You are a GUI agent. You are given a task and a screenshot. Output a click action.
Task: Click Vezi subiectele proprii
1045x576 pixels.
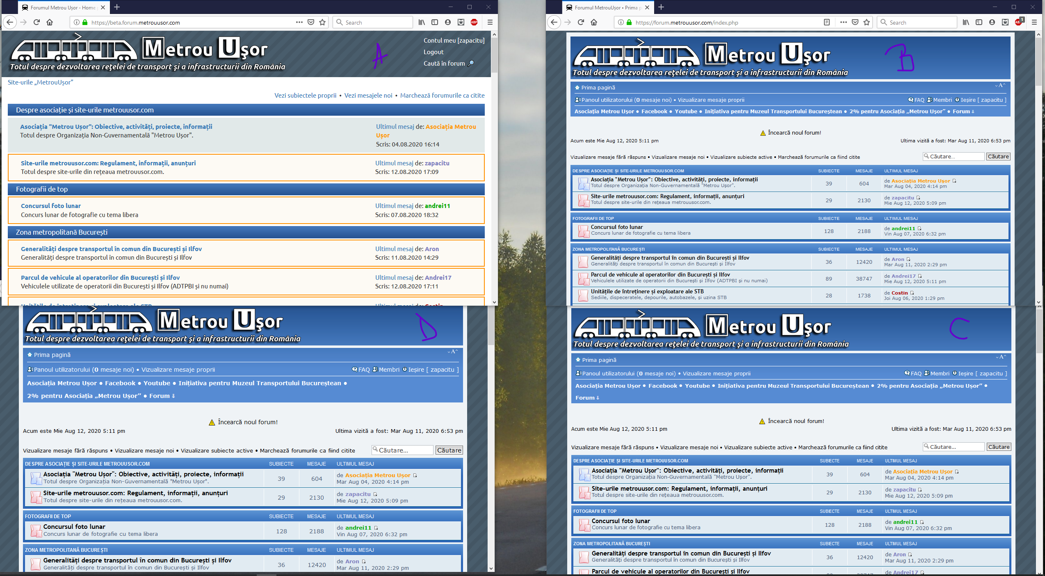(x=305, y=95)
